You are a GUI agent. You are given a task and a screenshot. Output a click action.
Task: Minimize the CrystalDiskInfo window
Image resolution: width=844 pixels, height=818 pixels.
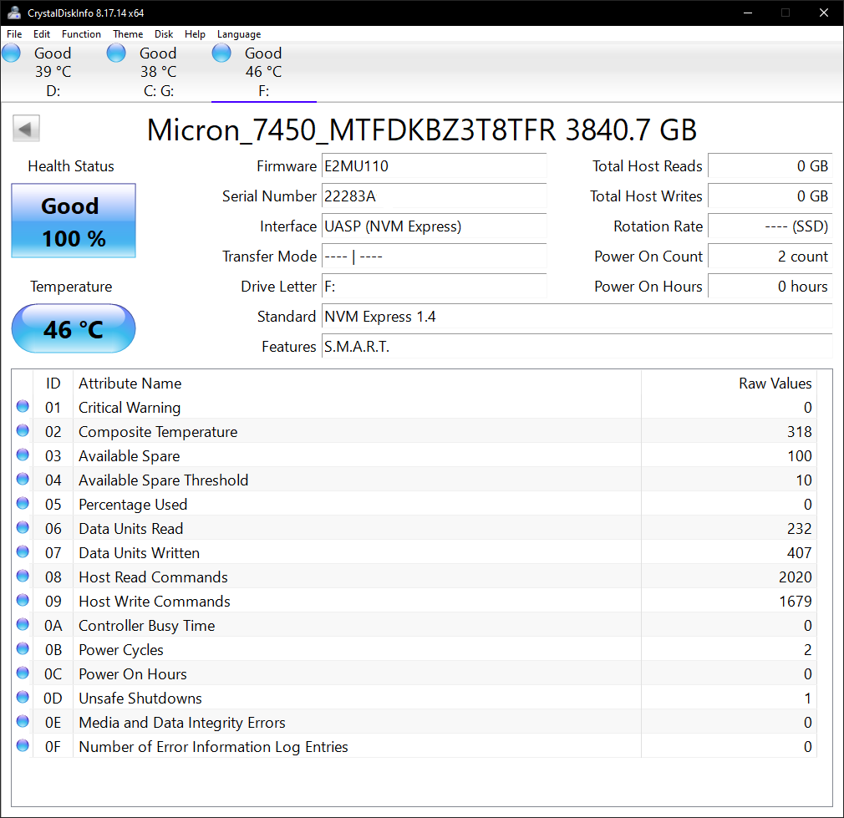748,13
